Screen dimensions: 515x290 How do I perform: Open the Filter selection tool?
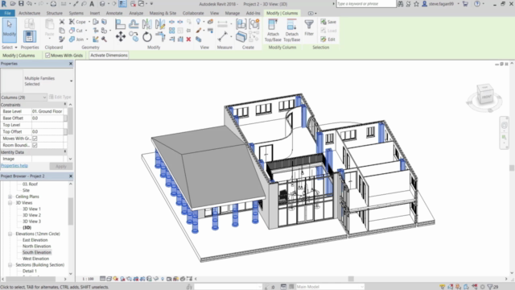click(x=309, y=27)
